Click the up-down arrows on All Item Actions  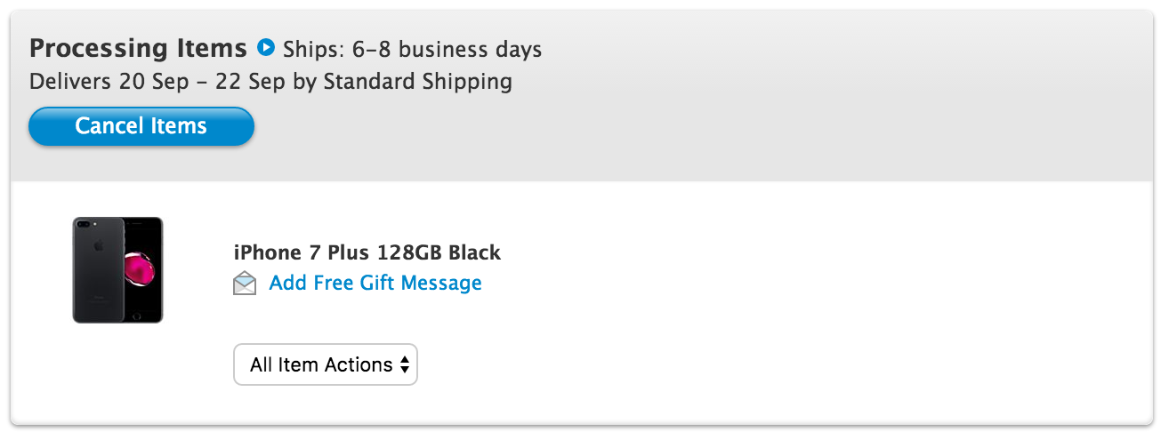[x=405, y=364]
